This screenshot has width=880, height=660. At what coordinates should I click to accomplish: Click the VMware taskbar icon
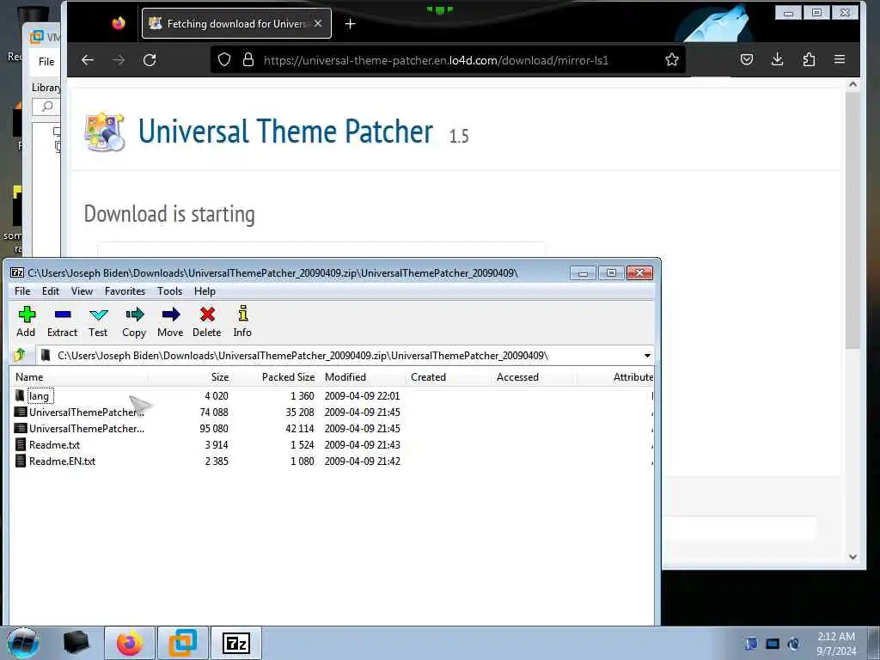pos(183,643)
